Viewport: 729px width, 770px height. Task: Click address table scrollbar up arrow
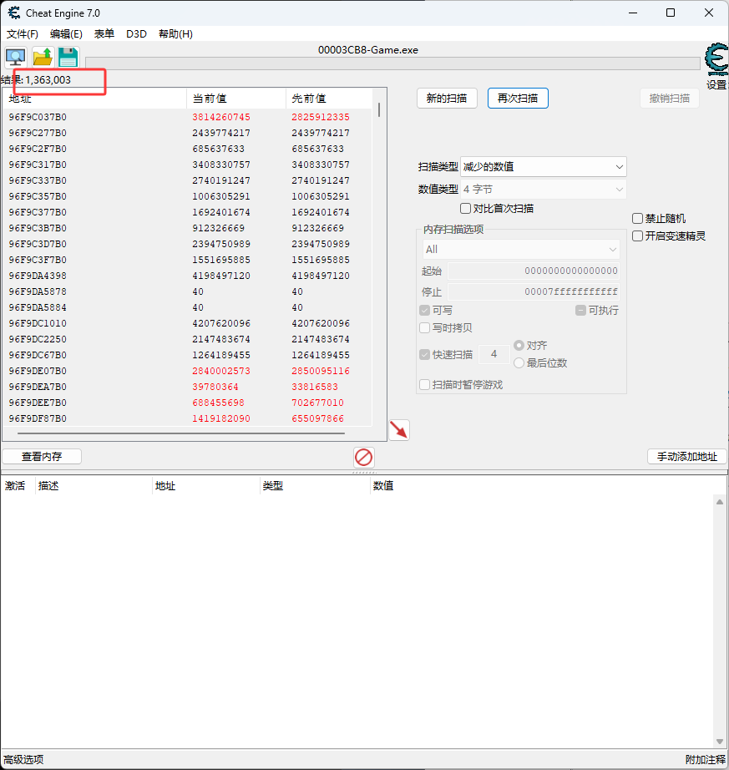[720, 502]
